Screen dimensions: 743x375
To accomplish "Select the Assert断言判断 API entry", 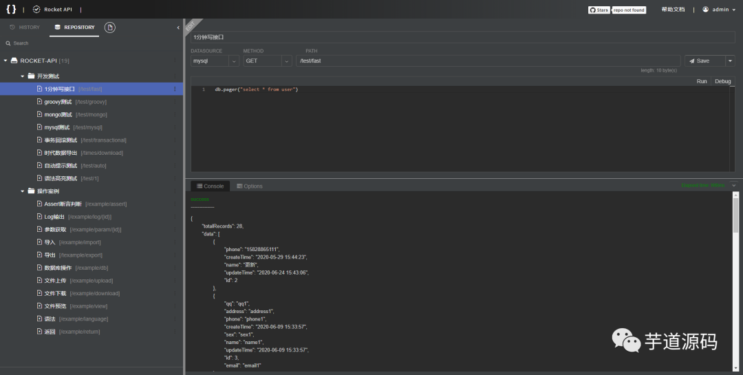I will (91, 204).
